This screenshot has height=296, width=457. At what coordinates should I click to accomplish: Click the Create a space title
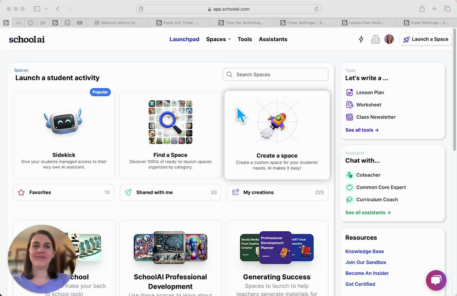coord(277,156)
